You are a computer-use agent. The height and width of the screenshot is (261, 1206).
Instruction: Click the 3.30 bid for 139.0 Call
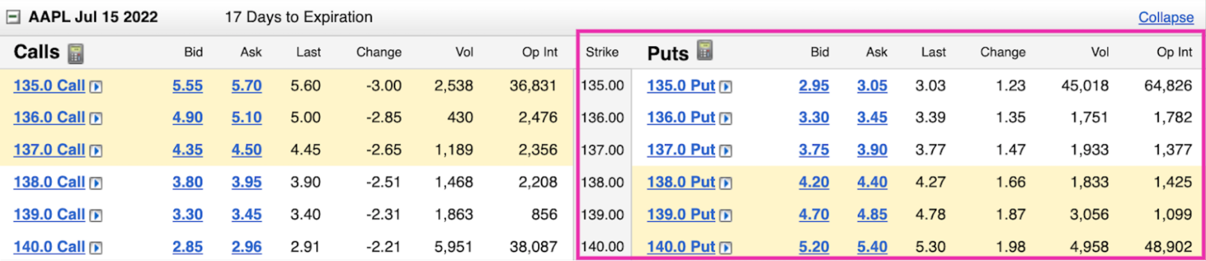point(187,215)
